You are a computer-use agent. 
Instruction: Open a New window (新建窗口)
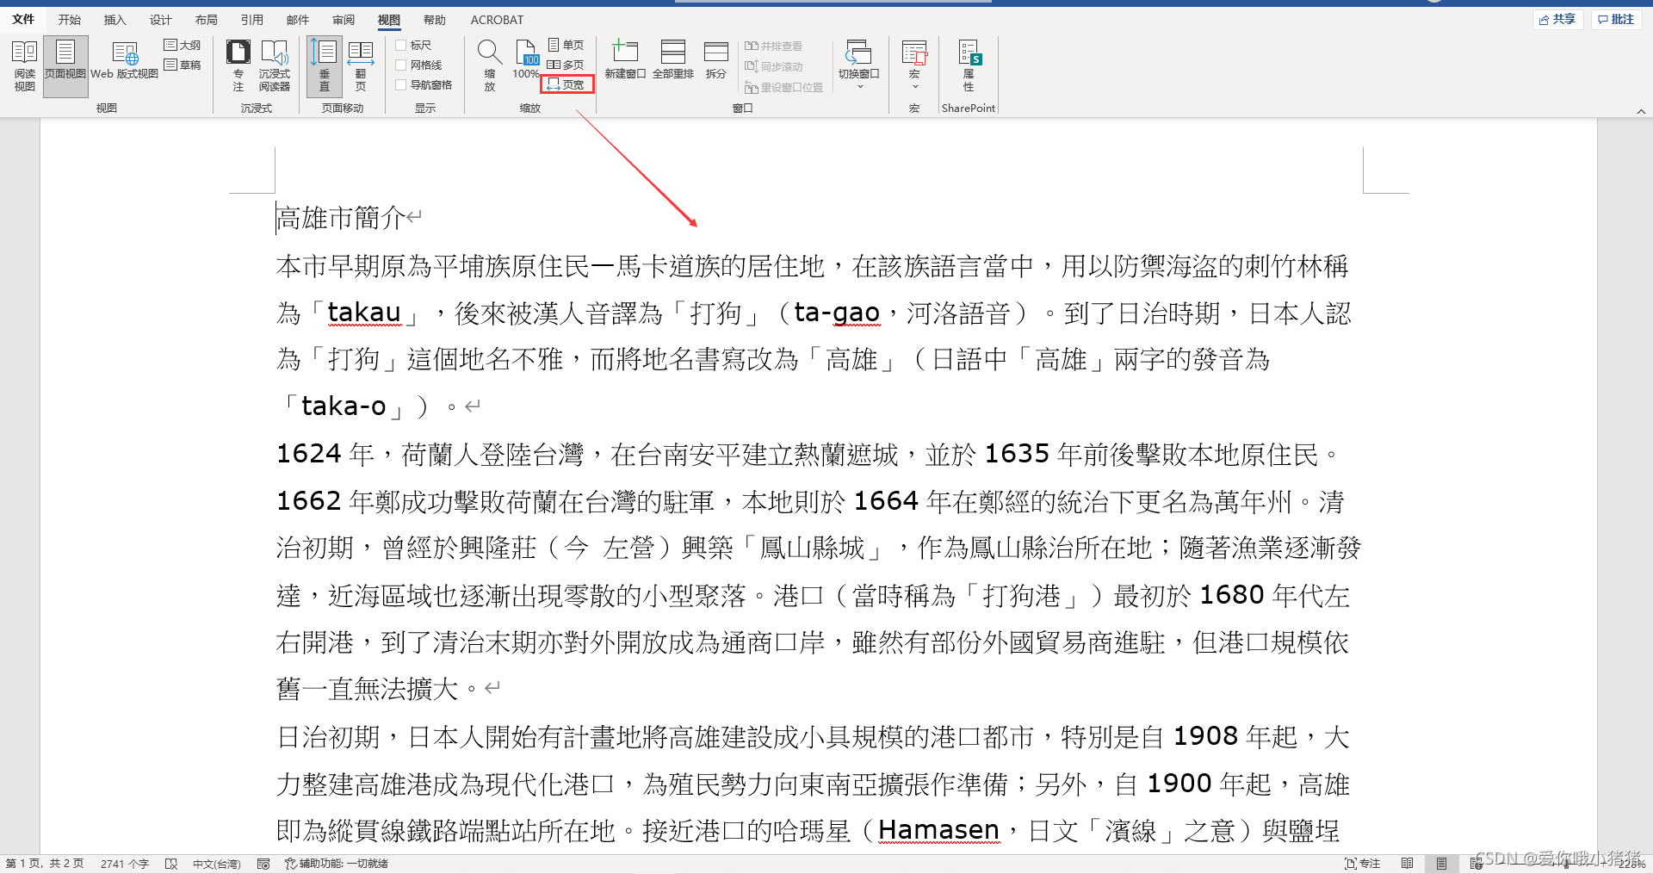(x=625, y=61)
